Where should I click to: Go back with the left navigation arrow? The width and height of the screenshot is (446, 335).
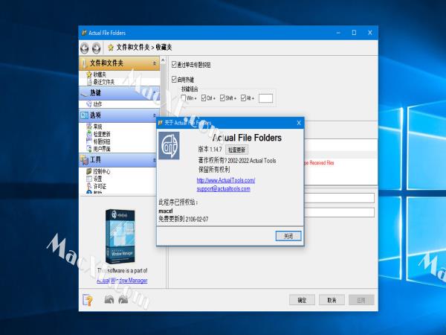tap(85, 48)
